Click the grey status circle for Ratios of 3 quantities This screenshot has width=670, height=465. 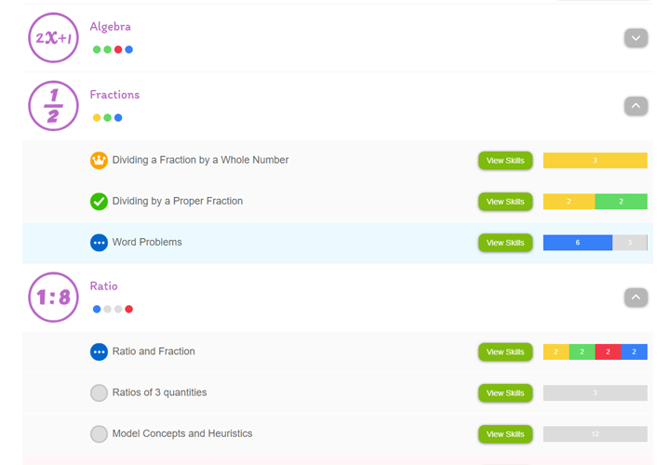99,392
